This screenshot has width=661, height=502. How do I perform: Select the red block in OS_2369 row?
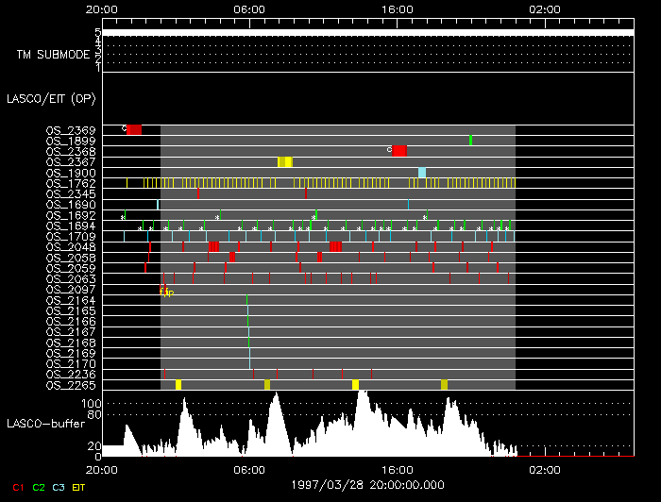point(134,129)
